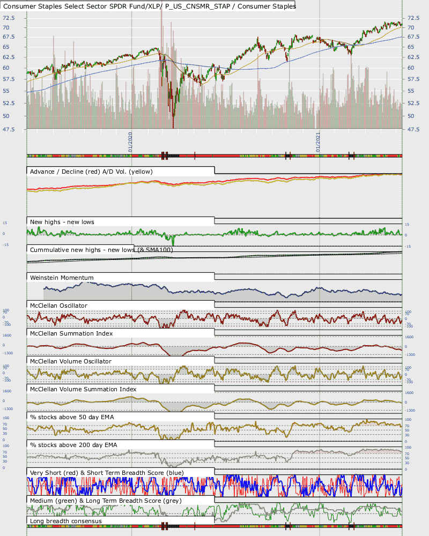This screenshot has height=536, width=429.
Task: Click 'Very Short (red) & Short Term Breadth Score (blue)' label
Action: 107,473
